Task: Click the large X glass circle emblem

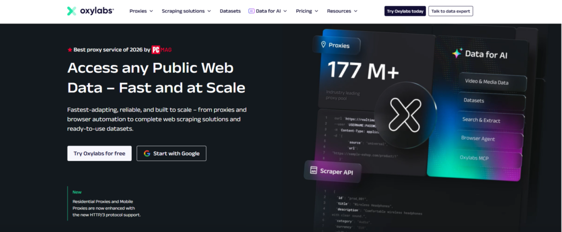Action: click(405, 115)
